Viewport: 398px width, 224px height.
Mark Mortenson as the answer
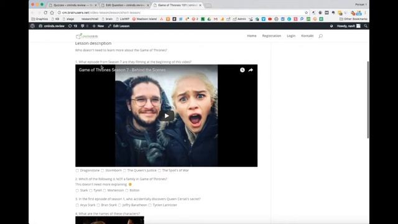(104, 190)
